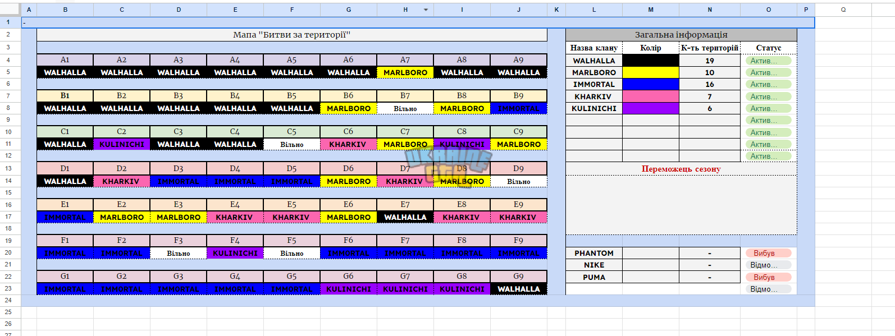
Task: Click the territory label G4
Action: (x=235, y=277)
